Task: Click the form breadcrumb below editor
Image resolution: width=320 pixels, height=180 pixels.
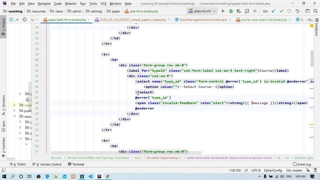Action: pyautogui.click(x=137, y=158)
